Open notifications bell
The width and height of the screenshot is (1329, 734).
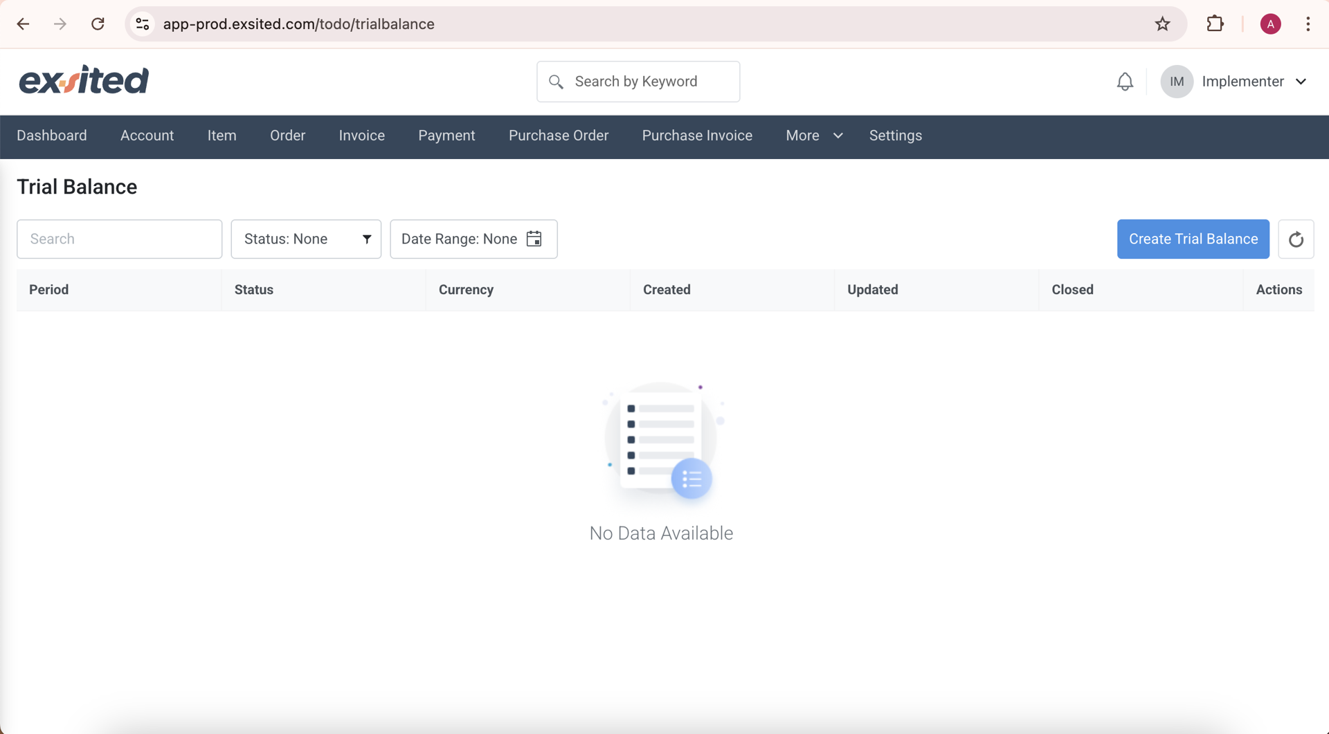1125,82
